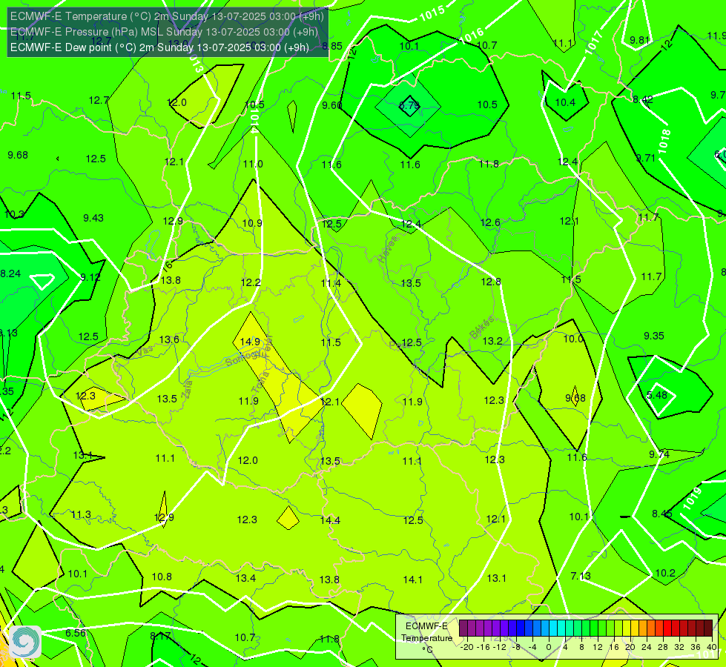Click the dark red 40°C legend swatch
The image size is (726, 667).
708,628
